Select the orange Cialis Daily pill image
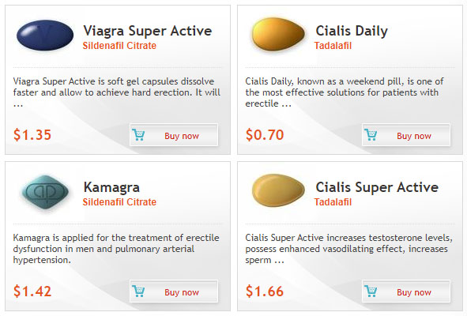The height and width of the screenshot is (316, 467). (x=278, y=35)
